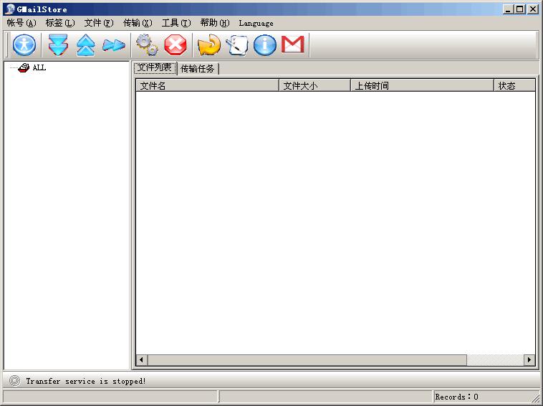The height and width of the screenshot is (406, 543).
Task: Open the Language menu
Action: coord(256,23)
